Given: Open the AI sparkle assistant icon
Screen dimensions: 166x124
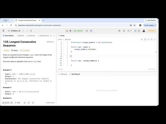Looking at the screenshot, I should click(91, 31).
